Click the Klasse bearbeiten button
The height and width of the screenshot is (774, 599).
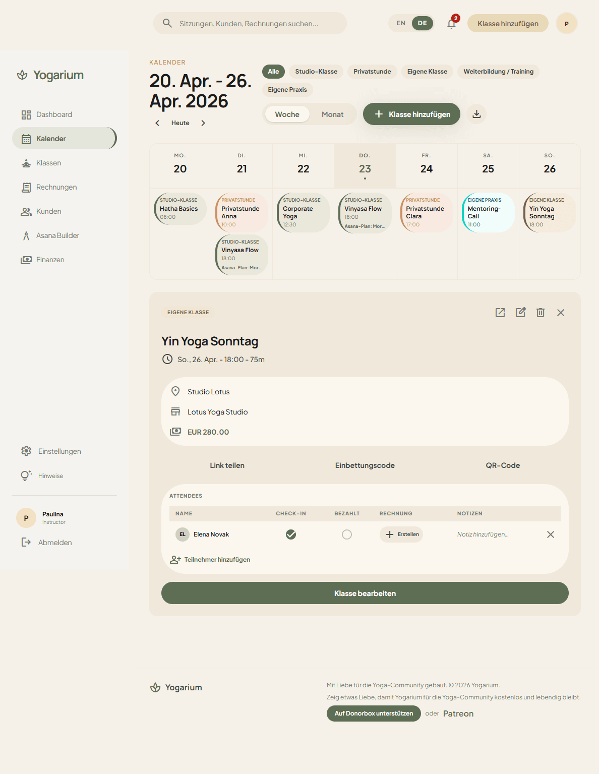click(365, 593)
